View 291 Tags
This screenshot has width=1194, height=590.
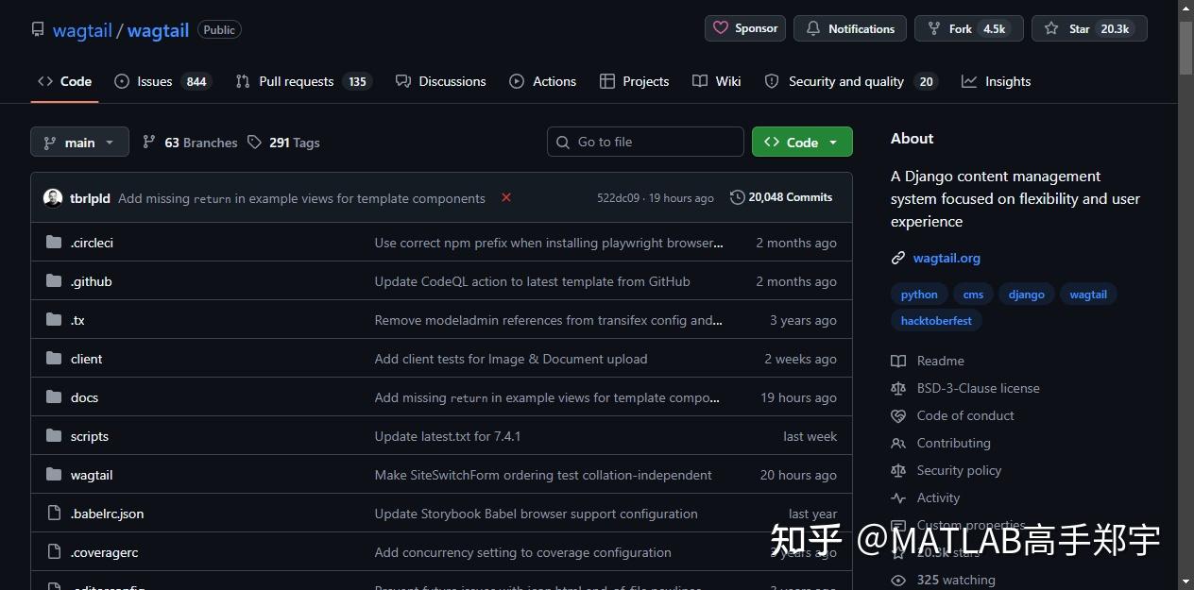pyautogui.click(x=283, y=143)
